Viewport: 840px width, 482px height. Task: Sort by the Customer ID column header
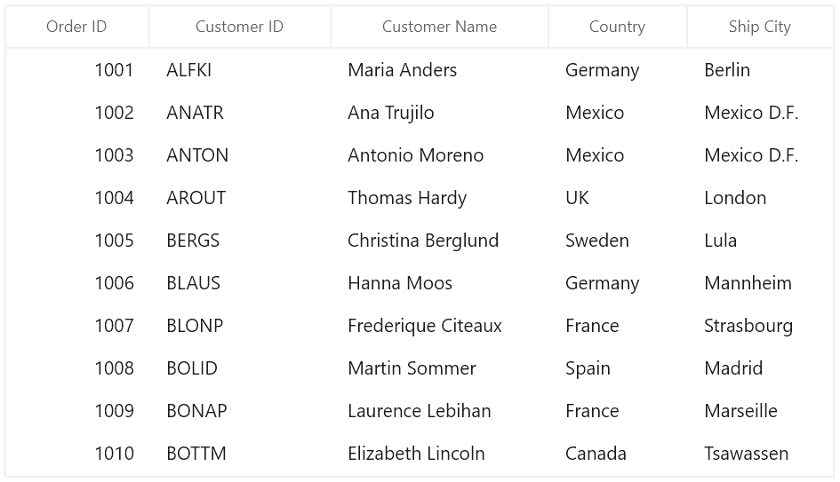(x=240, y=27)
